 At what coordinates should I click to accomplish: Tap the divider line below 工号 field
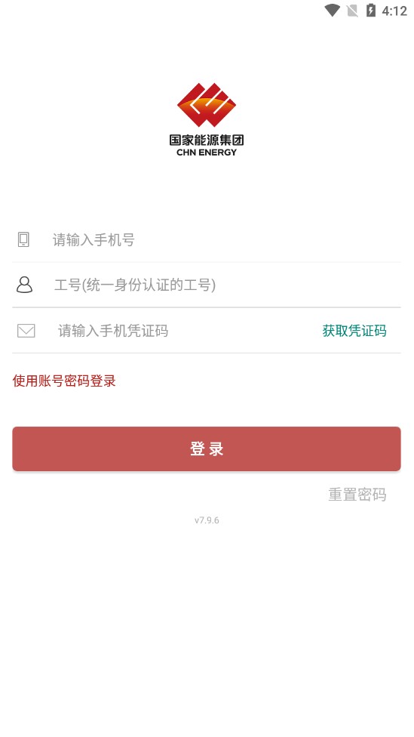point(207,307)
